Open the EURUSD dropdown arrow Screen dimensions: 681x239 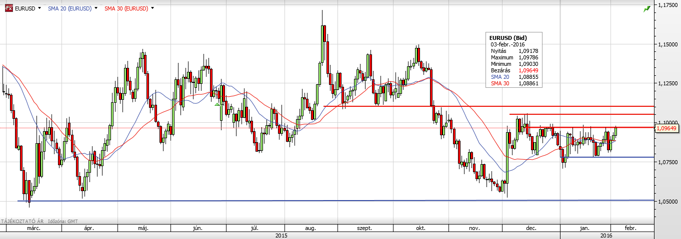39,8
